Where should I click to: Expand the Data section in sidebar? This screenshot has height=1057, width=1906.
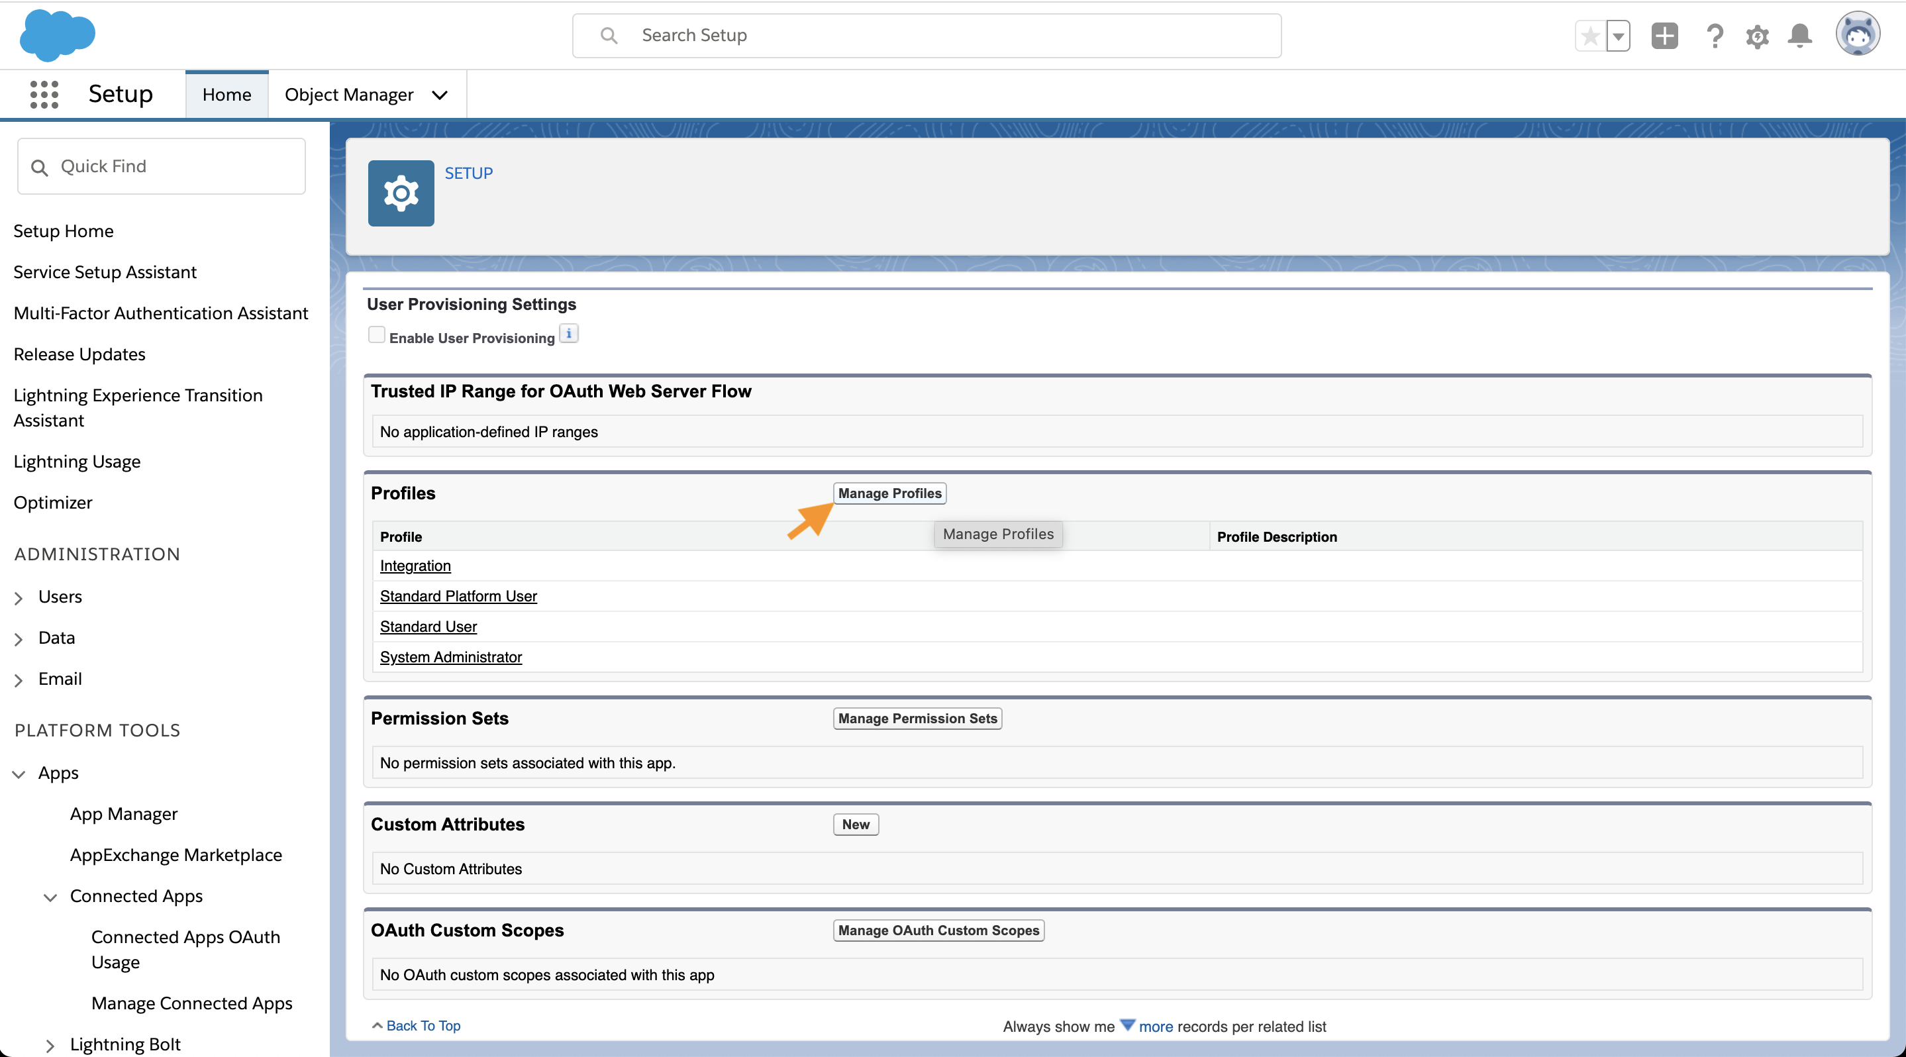(19, 639)
